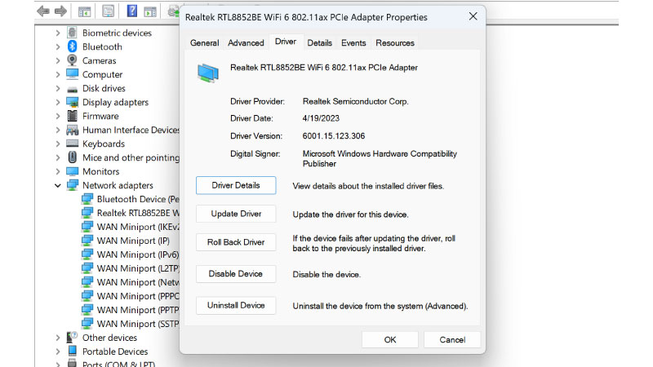Viewport: 653px width, 367px height.
Task: Select the Cameras webcam icon
Action: click(x=73, y=61)
